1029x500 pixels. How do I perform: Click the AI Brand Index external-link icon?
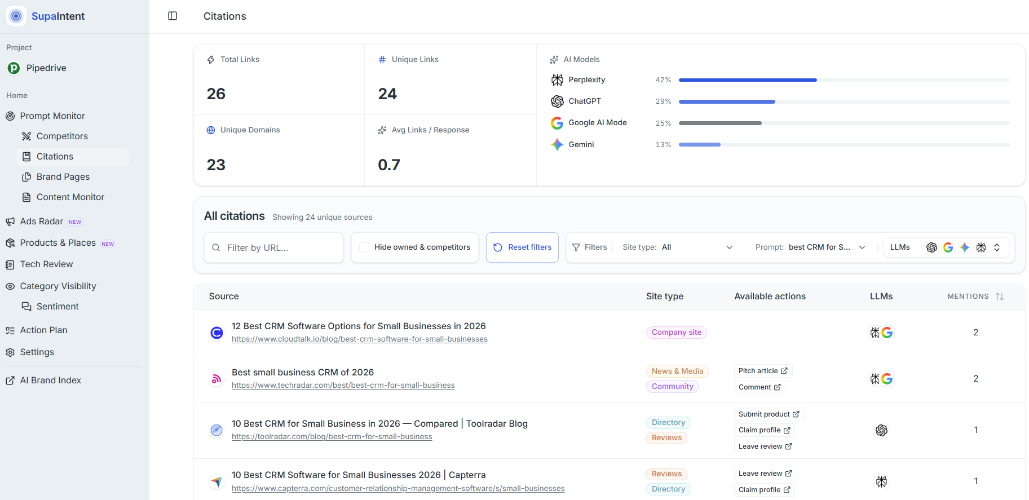pyautogui.click(x=10, y=380)
